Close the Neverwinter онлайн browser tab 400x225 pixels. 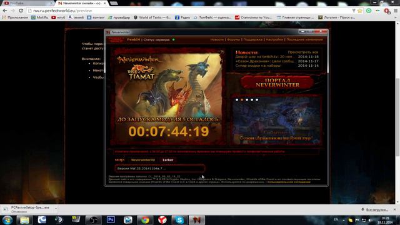[x=104, y=3]
